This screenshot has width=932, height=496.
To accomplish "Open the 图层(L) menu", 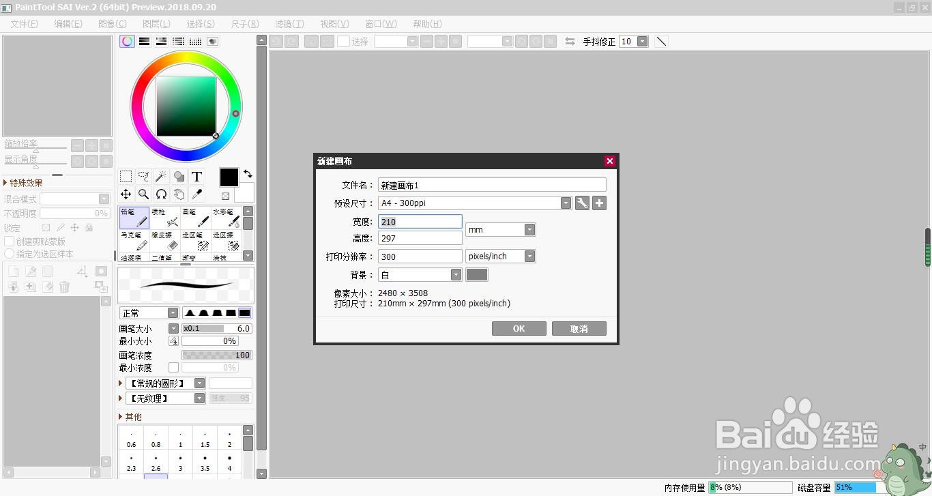I will tap(156, 24).
